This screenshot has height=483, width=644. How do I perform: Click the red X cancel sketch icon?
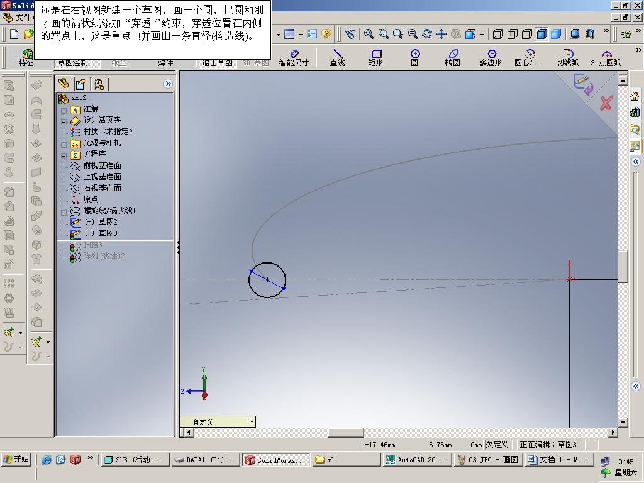click(x=606, y=103)
